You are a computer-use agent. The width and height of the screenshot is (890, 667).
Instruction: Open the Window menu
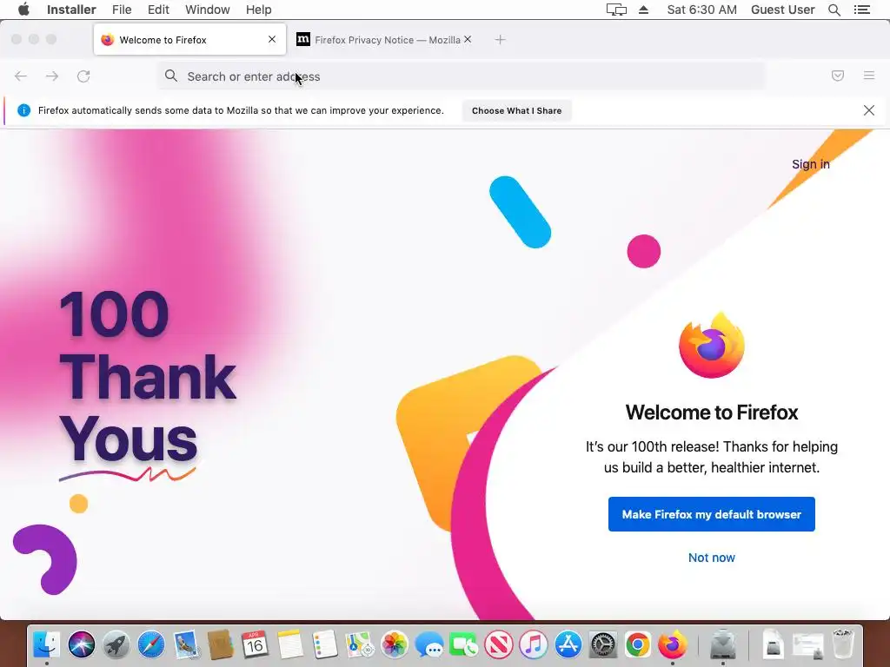207,10
